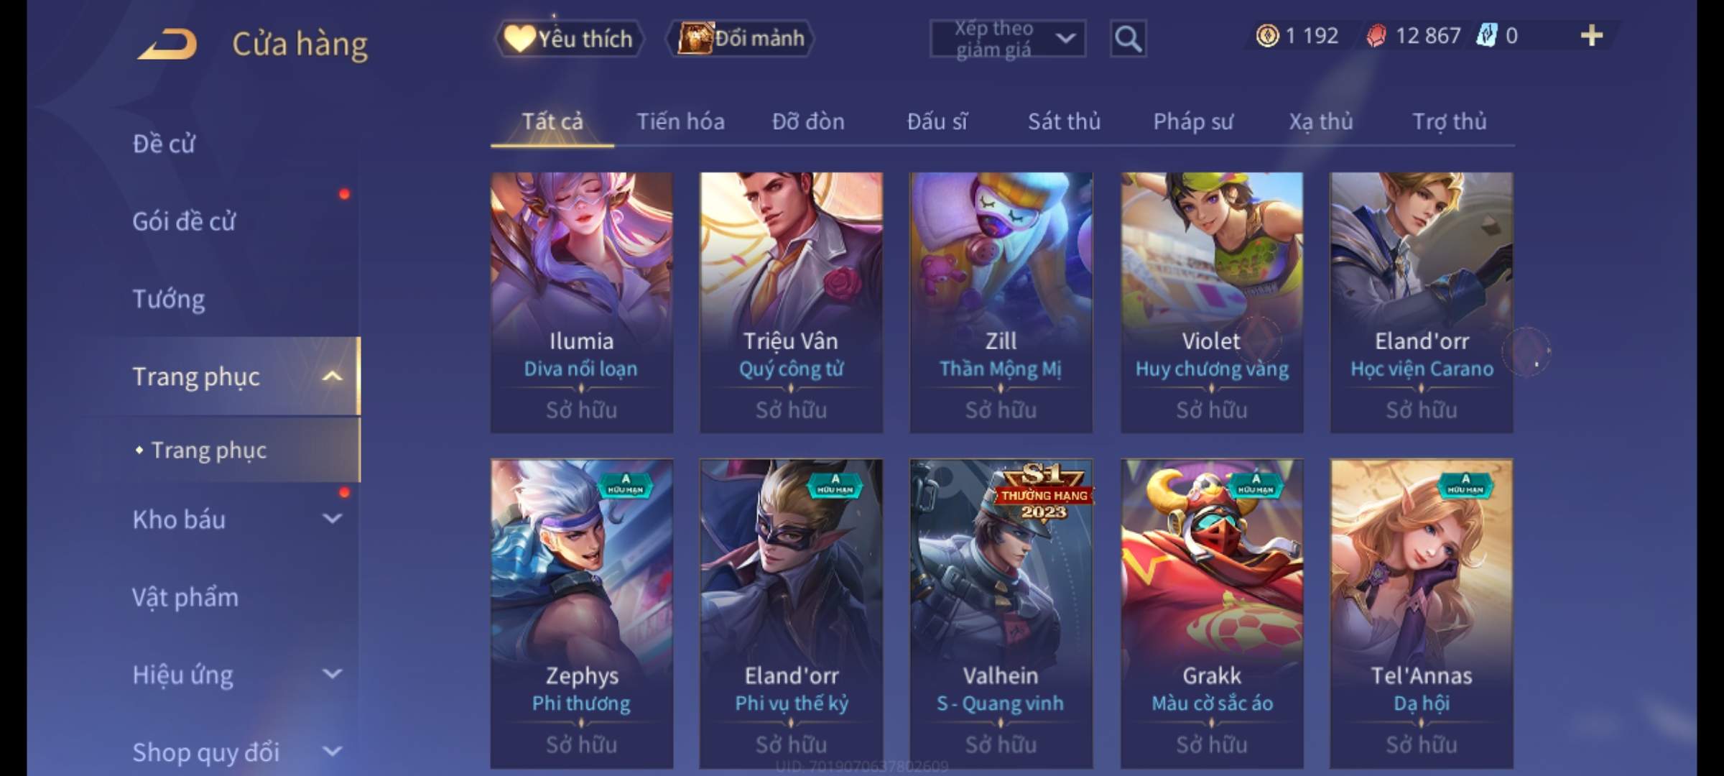Expand the Shop quy đổi section
The image size is (1724, 776).
click(x=332, y=752)
